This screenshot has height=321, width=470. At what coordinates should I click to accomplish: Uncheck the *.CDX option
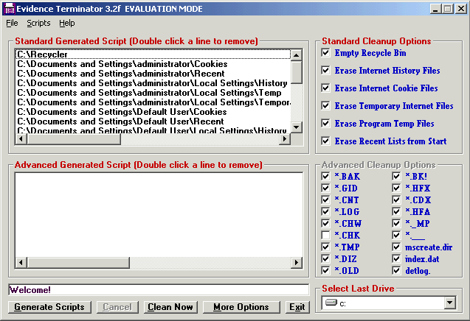tap(396, 200)
